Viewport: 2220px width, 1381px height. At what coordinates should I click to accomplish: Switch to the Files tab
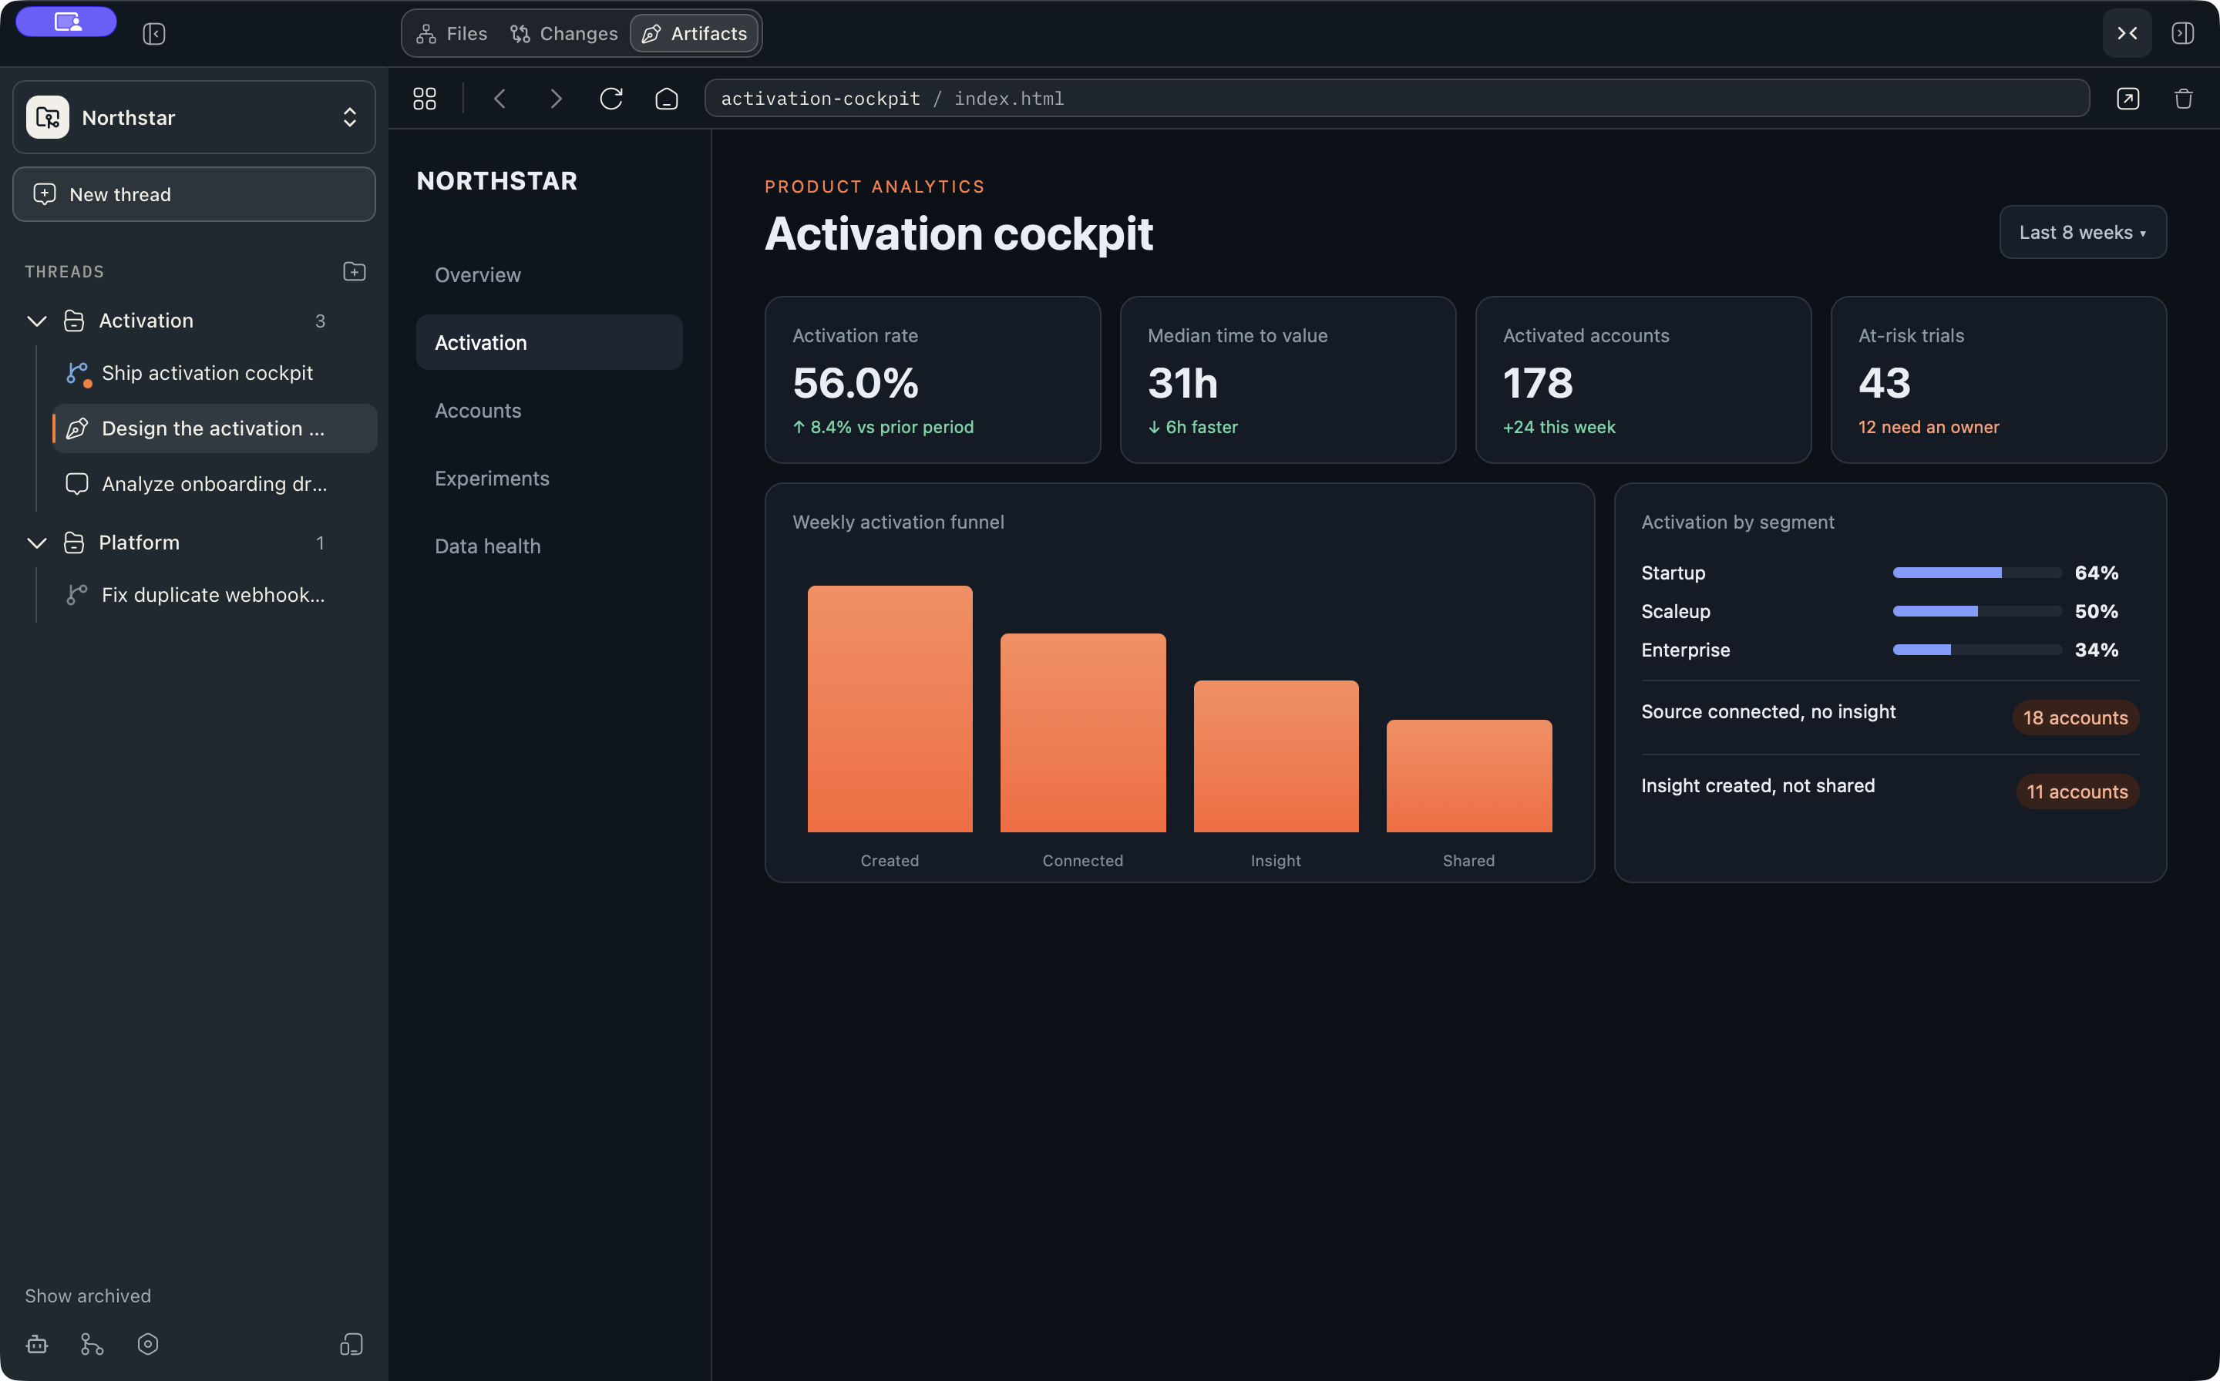452,34
